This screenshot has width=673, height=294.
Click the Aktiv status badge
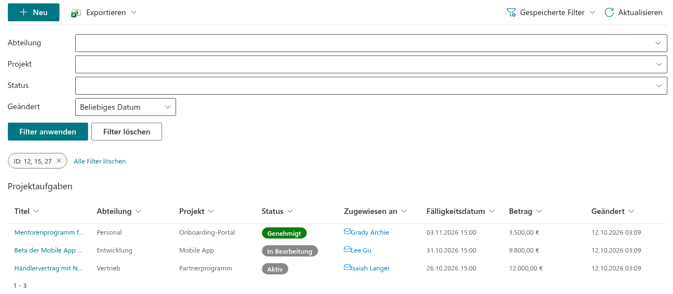tap(275, 269)
